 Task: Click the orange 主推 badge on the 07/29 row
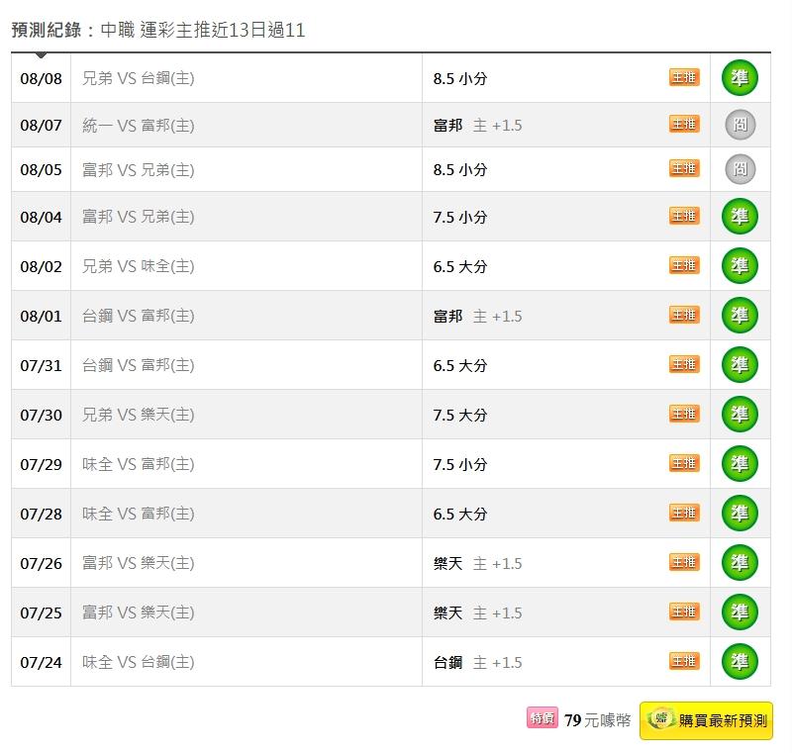coord(684,463)
